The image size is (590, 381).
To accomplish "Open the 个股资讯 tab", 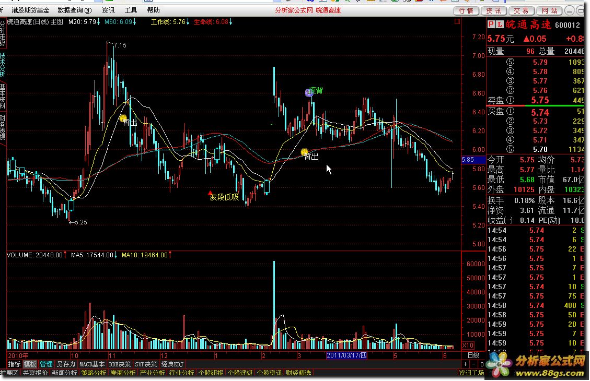I will pyautogui.click(x=269, y=373).
